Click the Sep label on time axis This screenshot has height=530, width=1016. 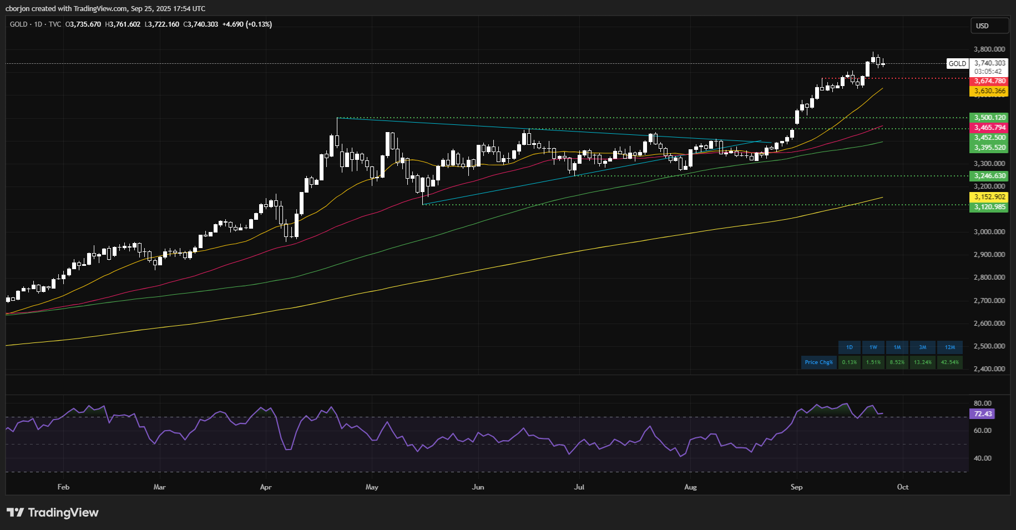point(796,487)
